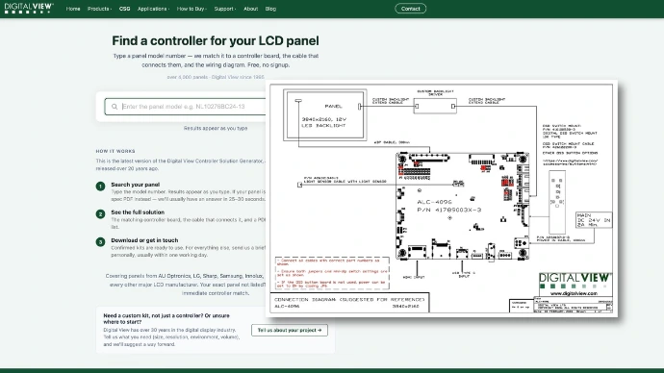Click 'Search your panel' step title
The height and width of the screenshot is (373, 664).
(x=135, y=185)
